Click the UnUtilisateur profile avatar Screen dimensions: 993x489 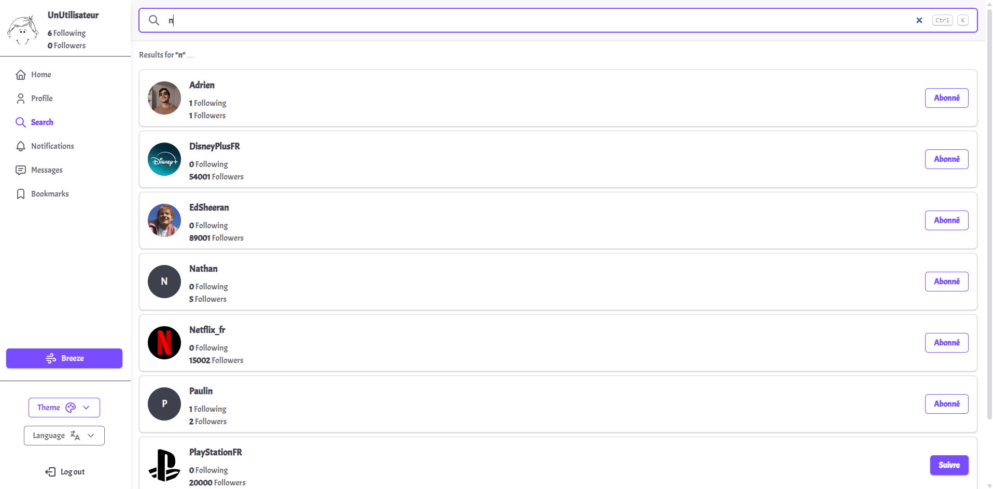click(23, 30)
